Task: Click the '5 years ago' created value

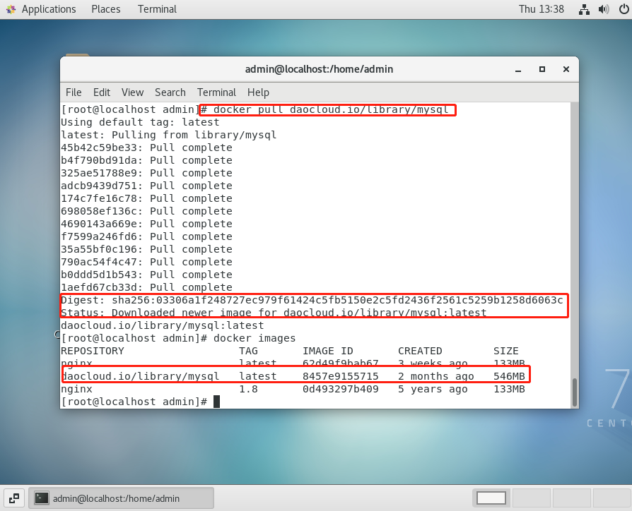Action: click(433, 389)
